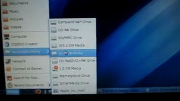The height and width of the screenshot is (101, 180).
Task: Select MemoryStick Drive
Action: point(74,76)
